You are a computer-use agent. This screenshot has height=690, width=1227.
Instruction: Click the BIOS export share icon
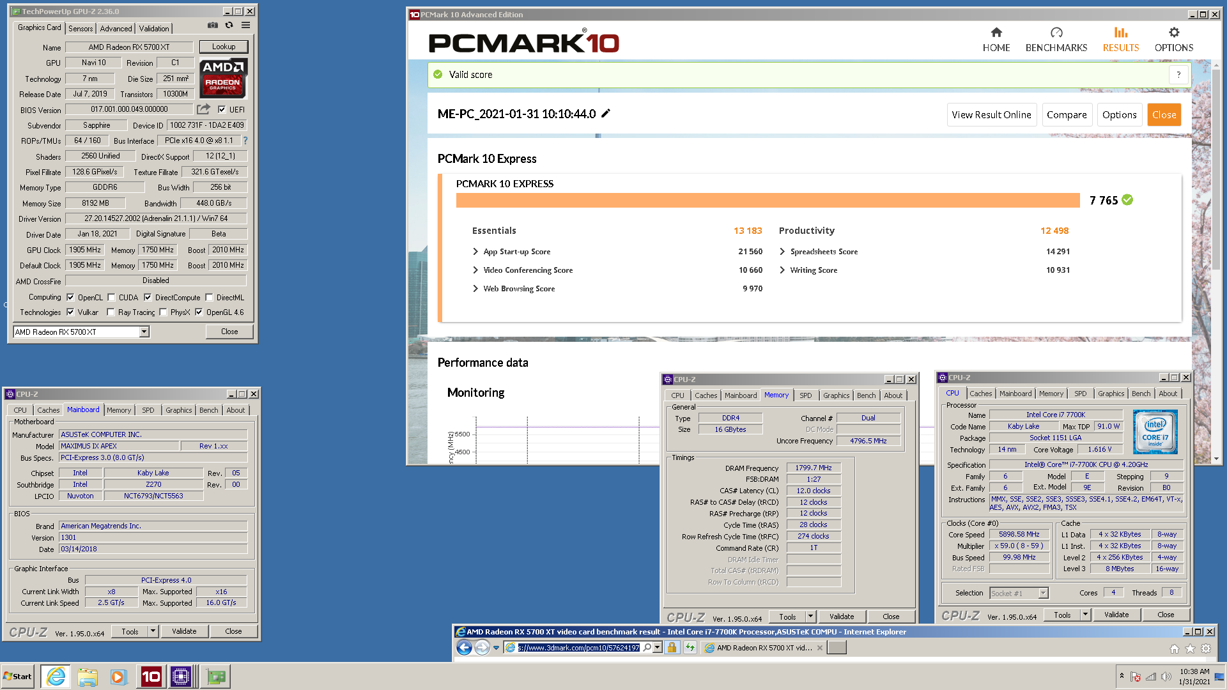204,109
